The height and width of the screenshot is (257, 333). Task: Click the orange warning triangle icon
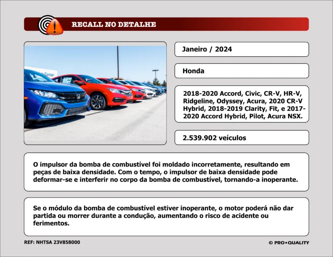coord(55,27)
